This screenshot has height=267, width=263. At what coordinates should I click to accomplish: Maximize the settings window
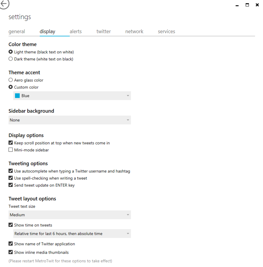click(x=247, y=5)
